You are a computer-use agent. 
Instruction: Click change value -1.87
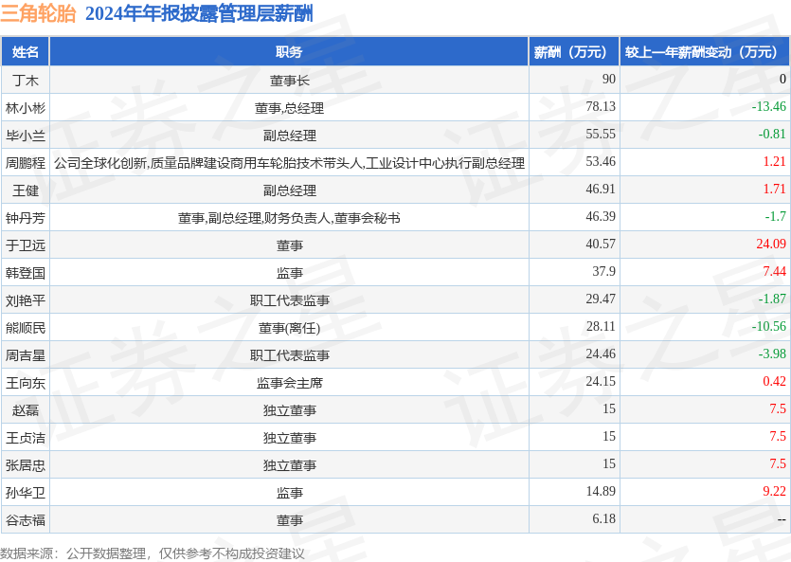[x=772, y=299]
